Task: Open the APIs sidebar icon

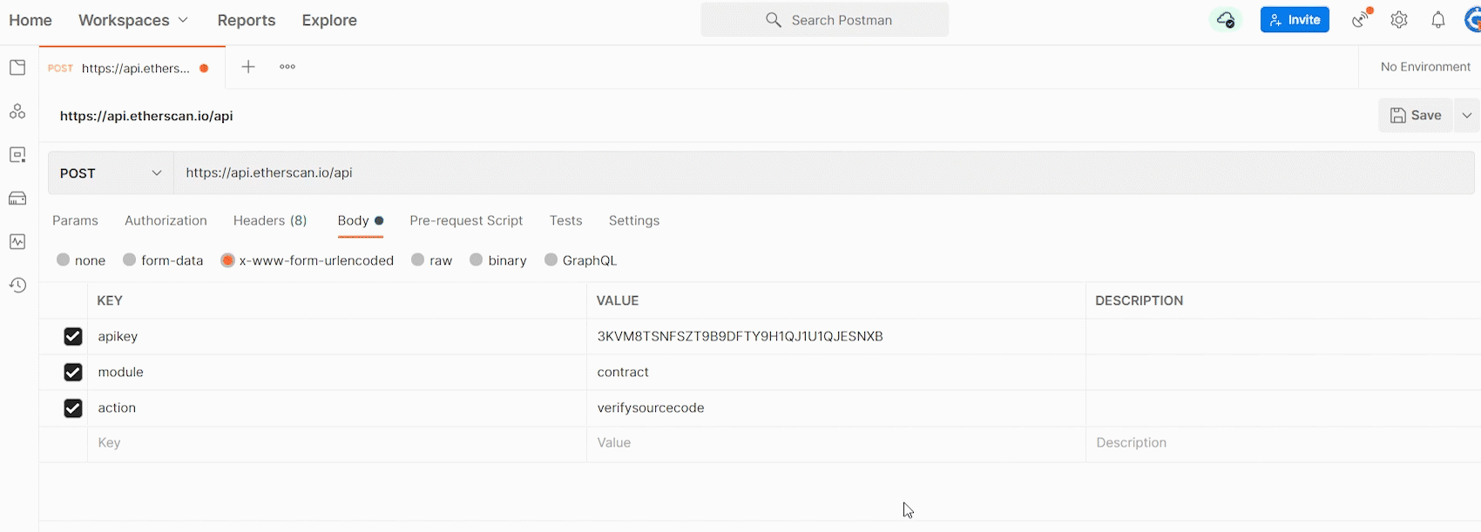Action: 17,111
